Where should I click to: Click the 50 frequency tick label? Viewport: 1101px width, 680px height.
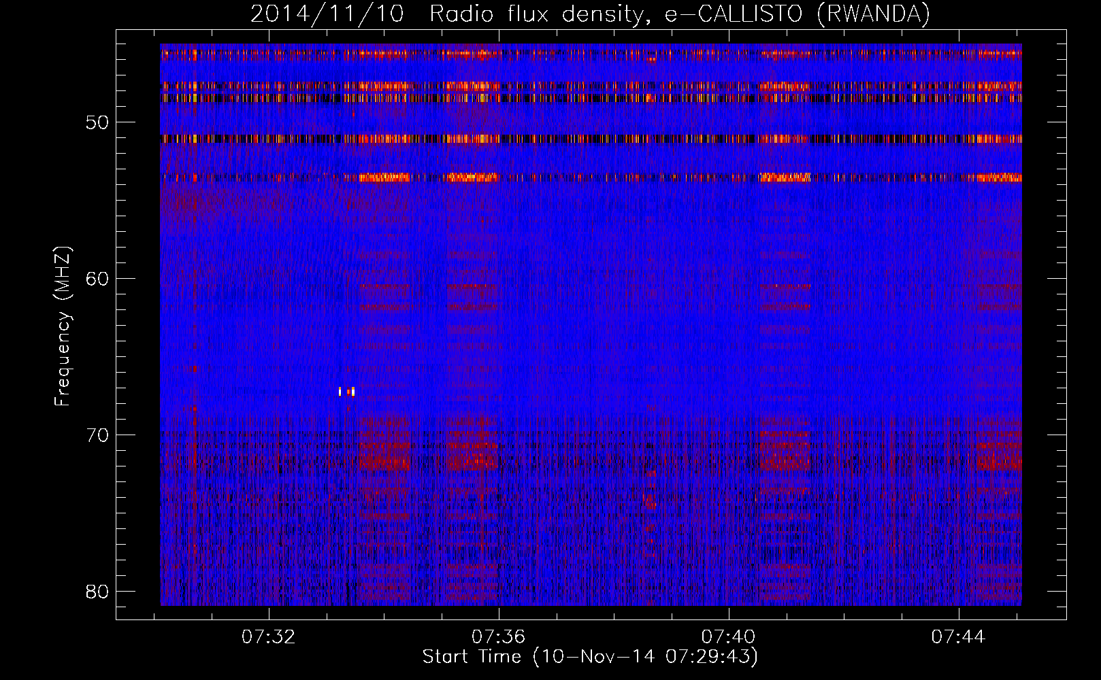[x=97, y=122]
